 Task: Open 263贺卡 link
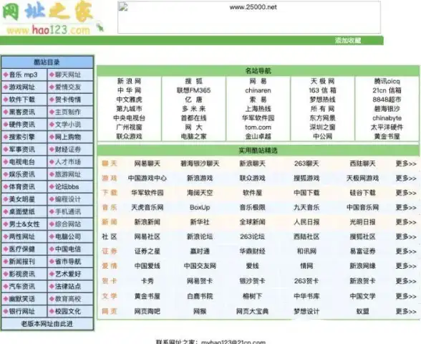pyautogui.click(x=306, y=281)
